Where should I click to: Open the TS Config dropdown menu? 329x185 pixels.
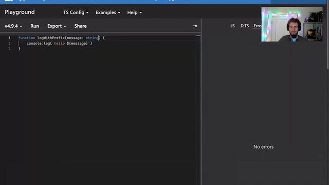point(76,12)
